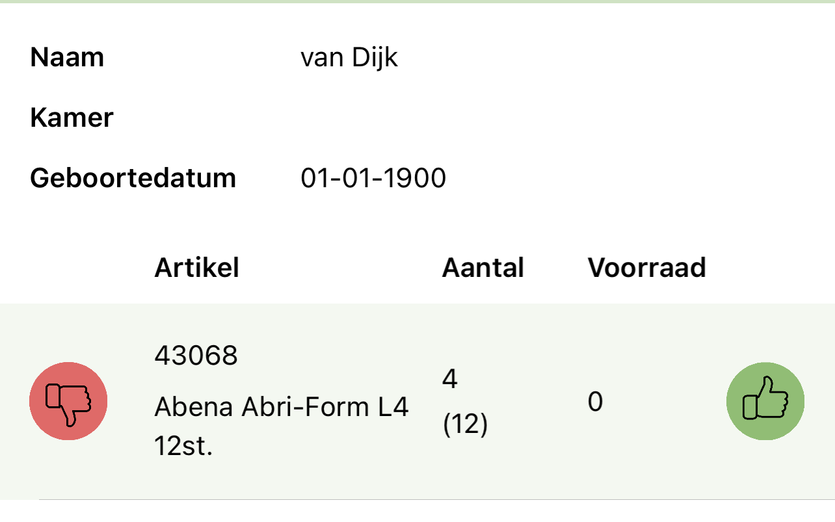Click the Artikel column header
This screenshot has width=835, height=522.
pos(196,268)
